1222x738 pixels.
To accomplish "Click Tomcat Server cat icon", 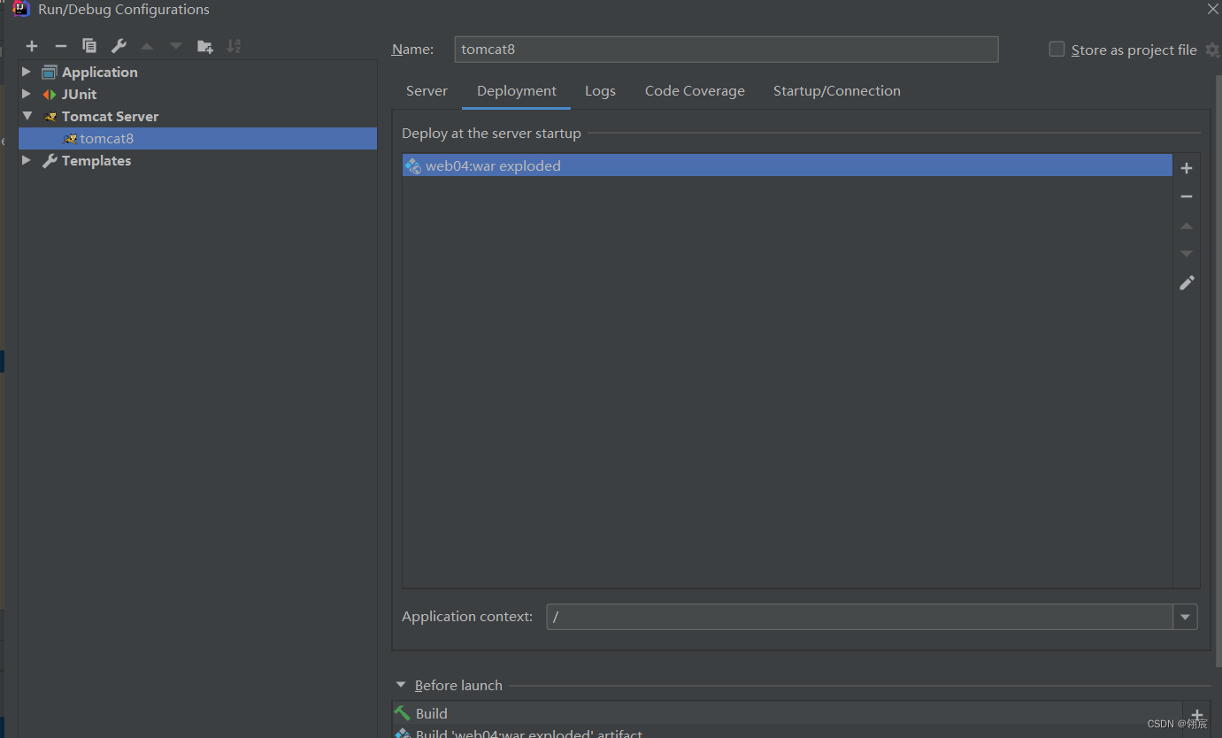I will point(50,116).
